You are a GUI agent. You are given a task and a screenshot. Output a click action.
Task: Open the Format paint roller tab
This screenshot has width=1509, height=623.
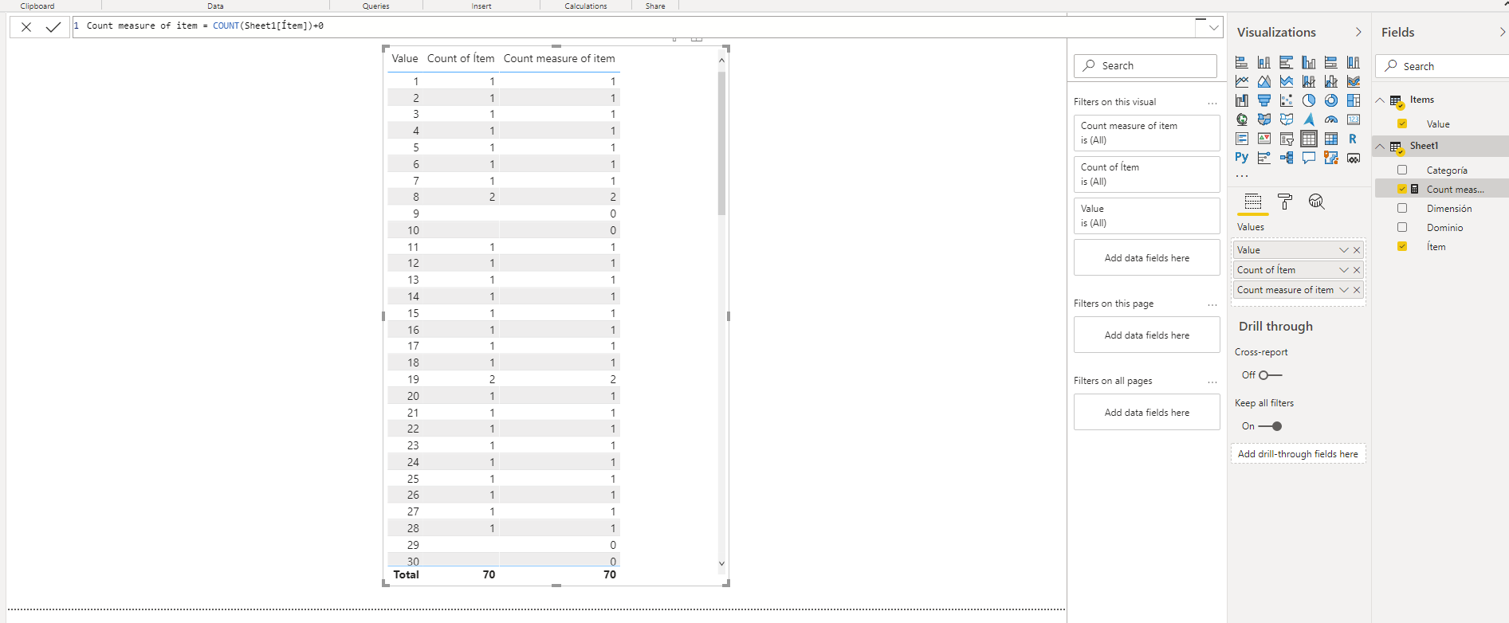(1284, 202)
